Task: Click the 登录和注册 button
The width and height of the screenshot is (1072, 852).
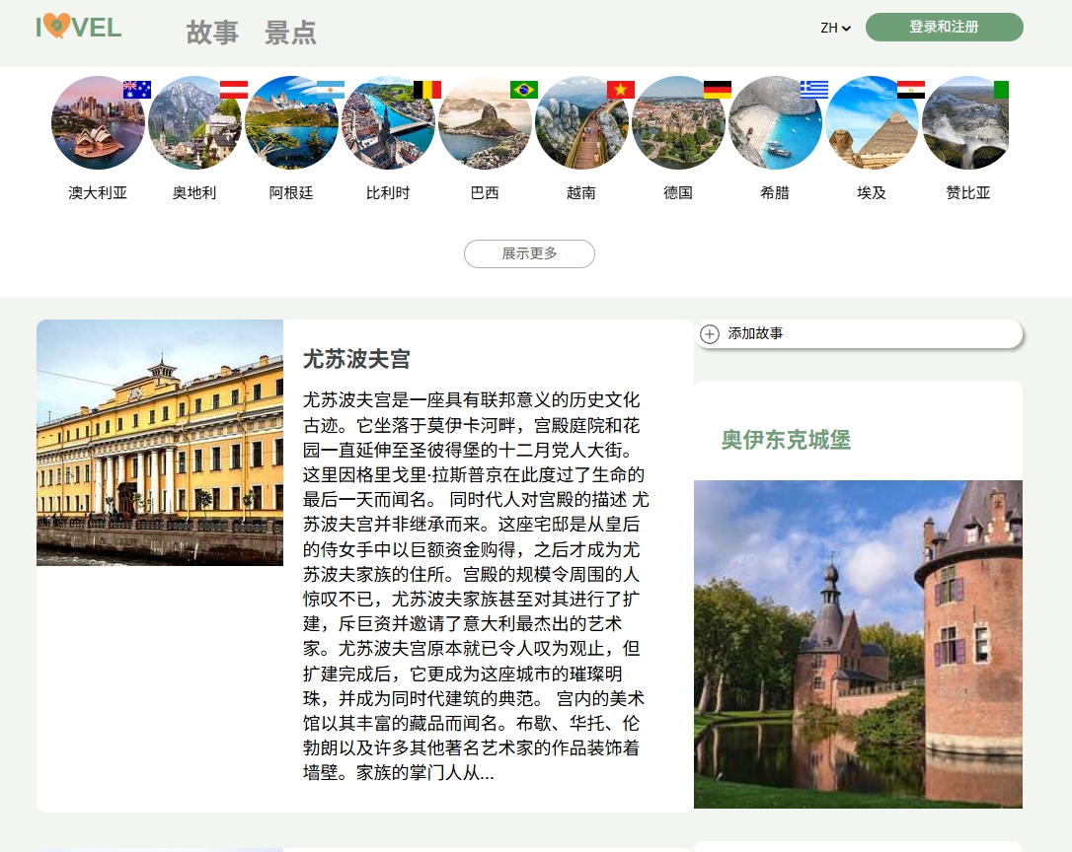Action: pyautogui.click(x=944, y=28)
